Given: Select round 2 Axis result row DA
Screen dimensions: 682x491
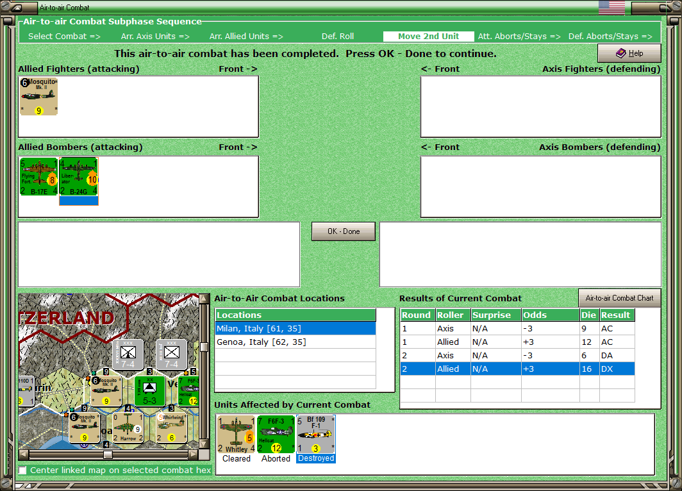Looking at the screenshot, I should 517,355.
